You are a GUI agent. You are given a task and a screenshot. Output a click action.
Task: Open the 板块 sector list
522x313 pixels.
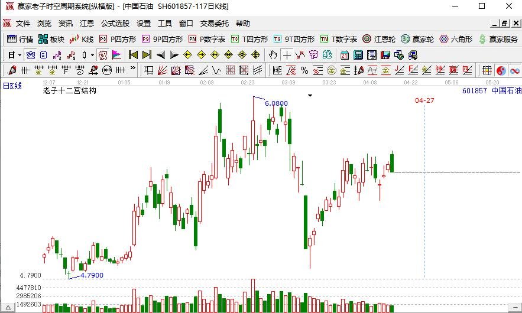click(51, 39)
